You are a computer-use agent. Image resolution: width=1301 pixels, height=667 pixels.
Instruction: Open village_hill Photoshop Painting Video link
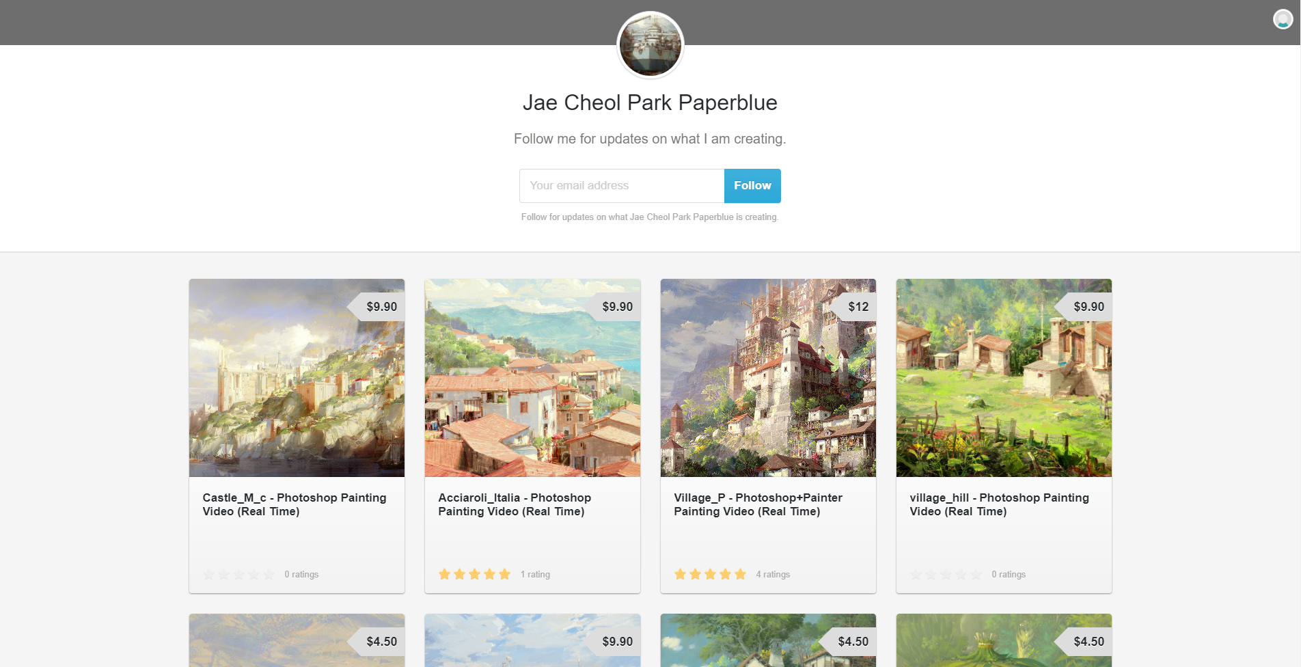coord(999,504)
